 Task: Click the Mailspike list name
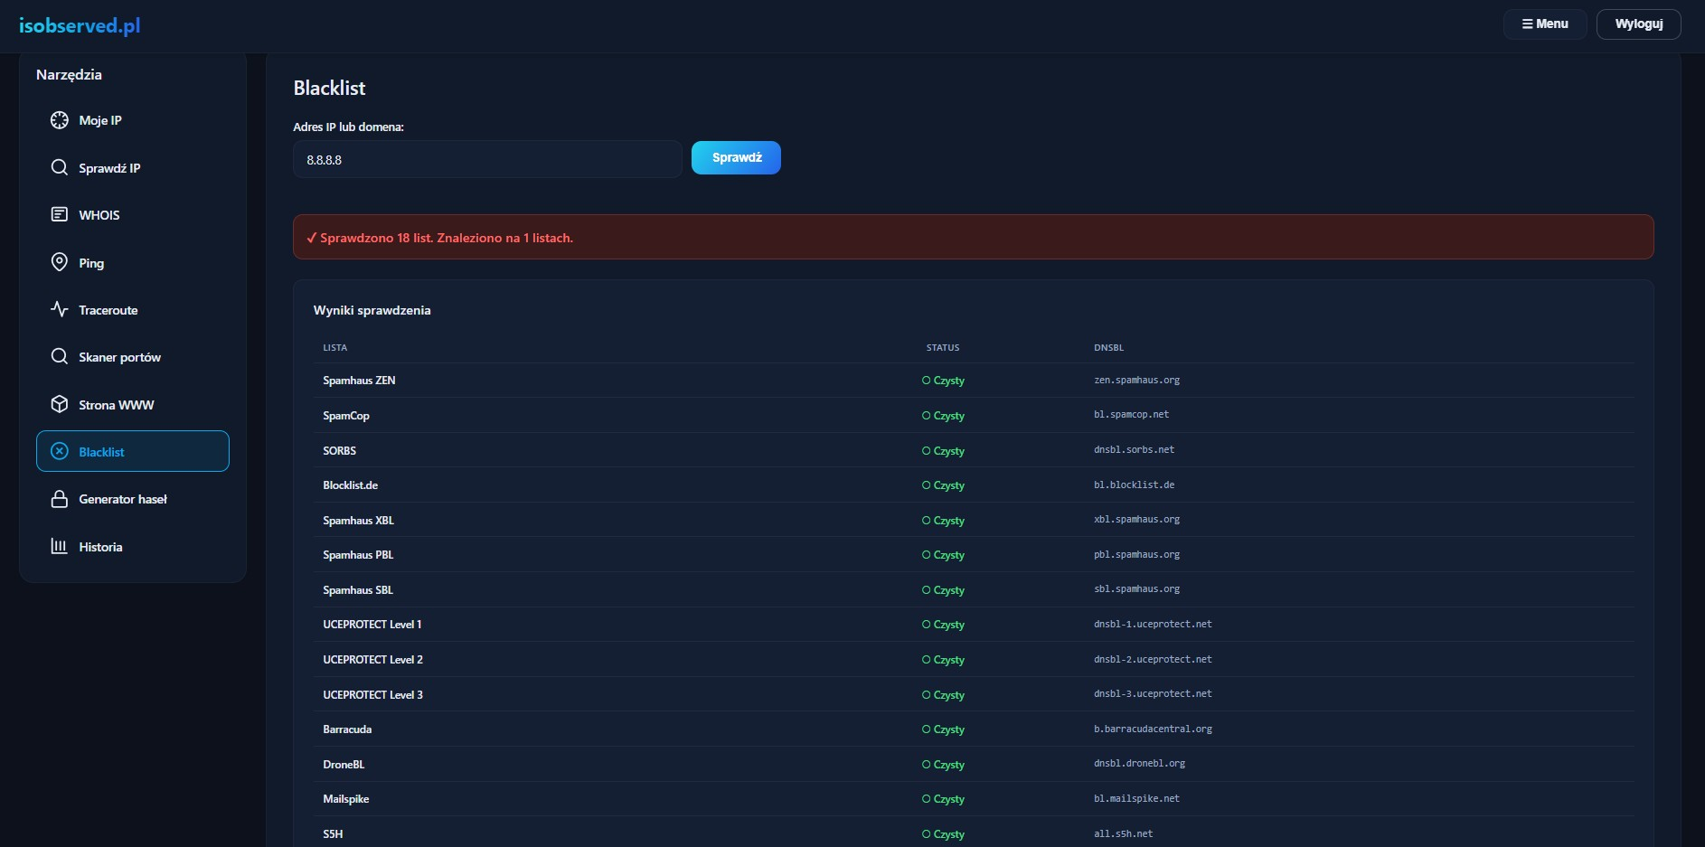coord(346,799)
